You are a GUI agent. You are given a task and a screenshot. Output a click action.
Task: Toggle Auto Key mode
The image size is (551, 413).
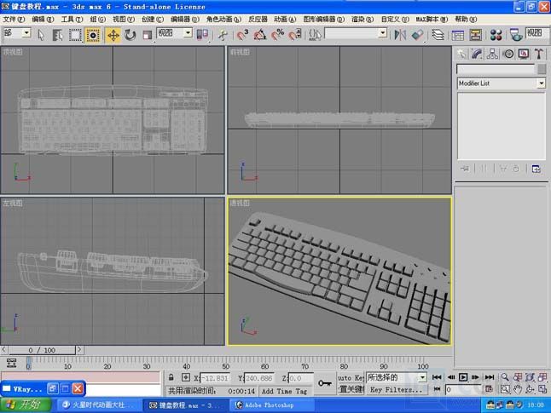tap(351, 377)
